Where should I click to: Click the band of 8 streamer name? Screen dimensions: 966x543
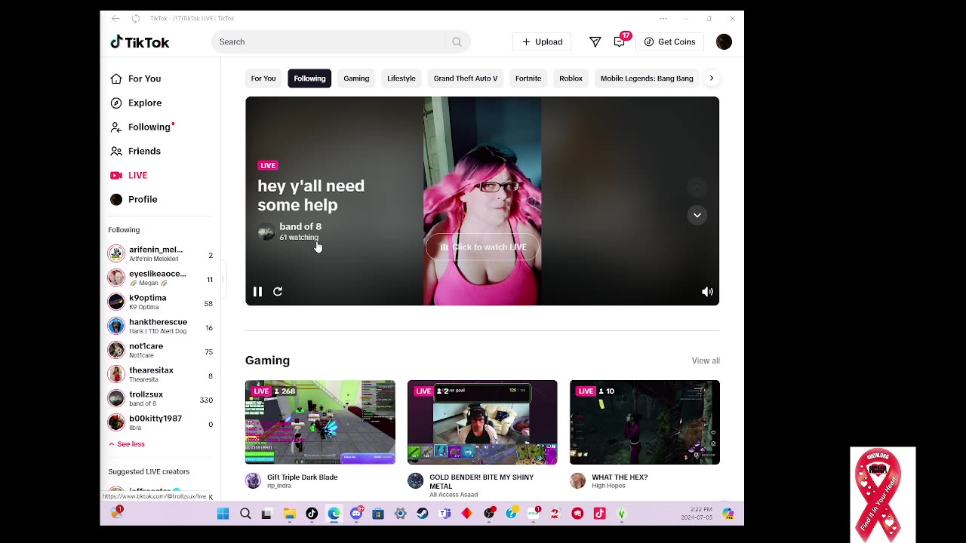click(300, 226)
